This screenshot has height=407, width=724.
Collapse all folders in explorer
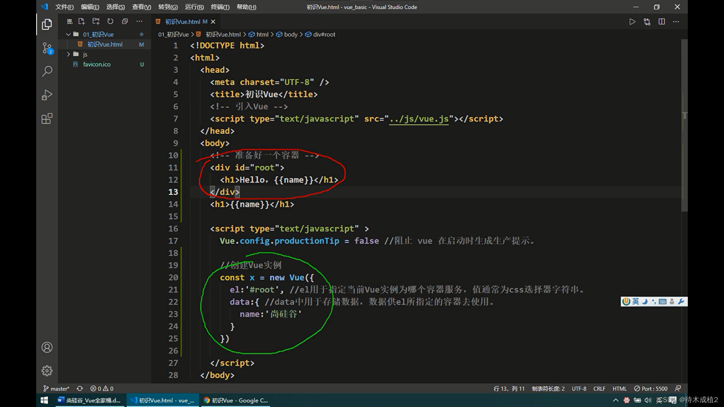pos(125,21)
